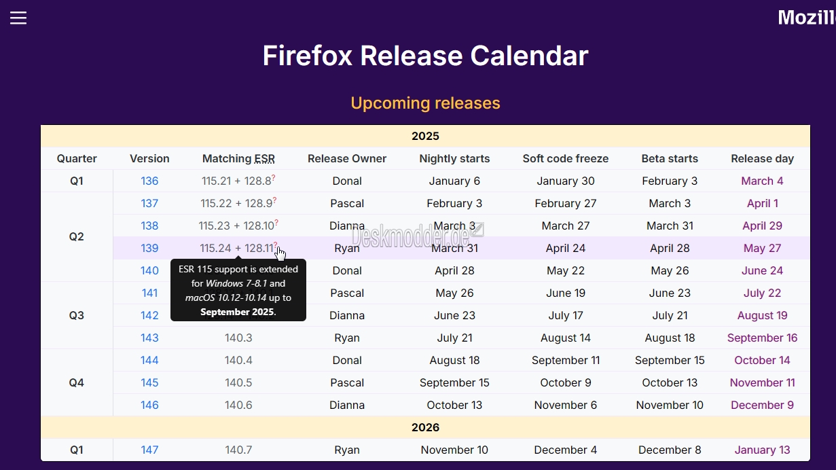Screen dimensions: 836x470
Task: Click the Version column header
Action: 149,158
